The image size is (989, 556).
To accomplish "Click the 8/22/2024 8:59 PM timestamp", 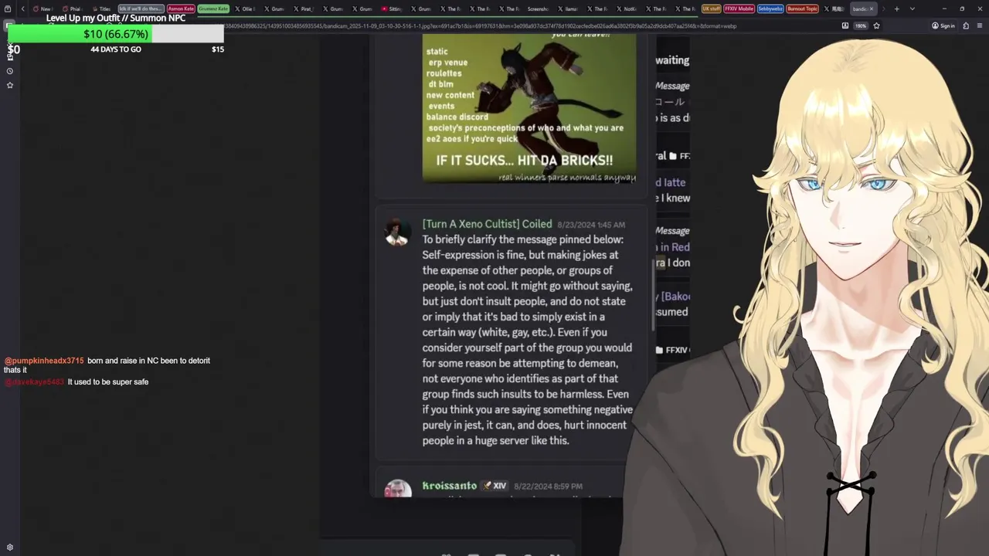I will (548, 486).
